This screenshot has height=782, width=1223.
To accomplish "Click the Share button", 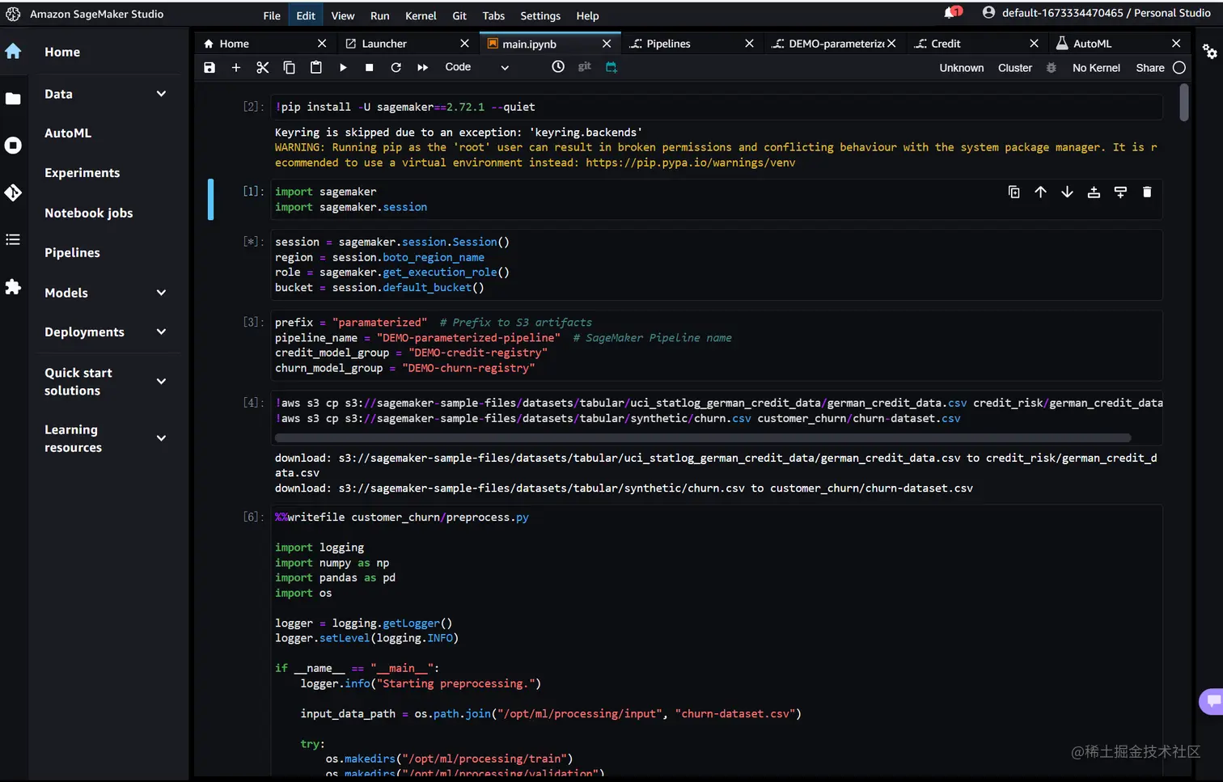I will tap(1149, 68).
